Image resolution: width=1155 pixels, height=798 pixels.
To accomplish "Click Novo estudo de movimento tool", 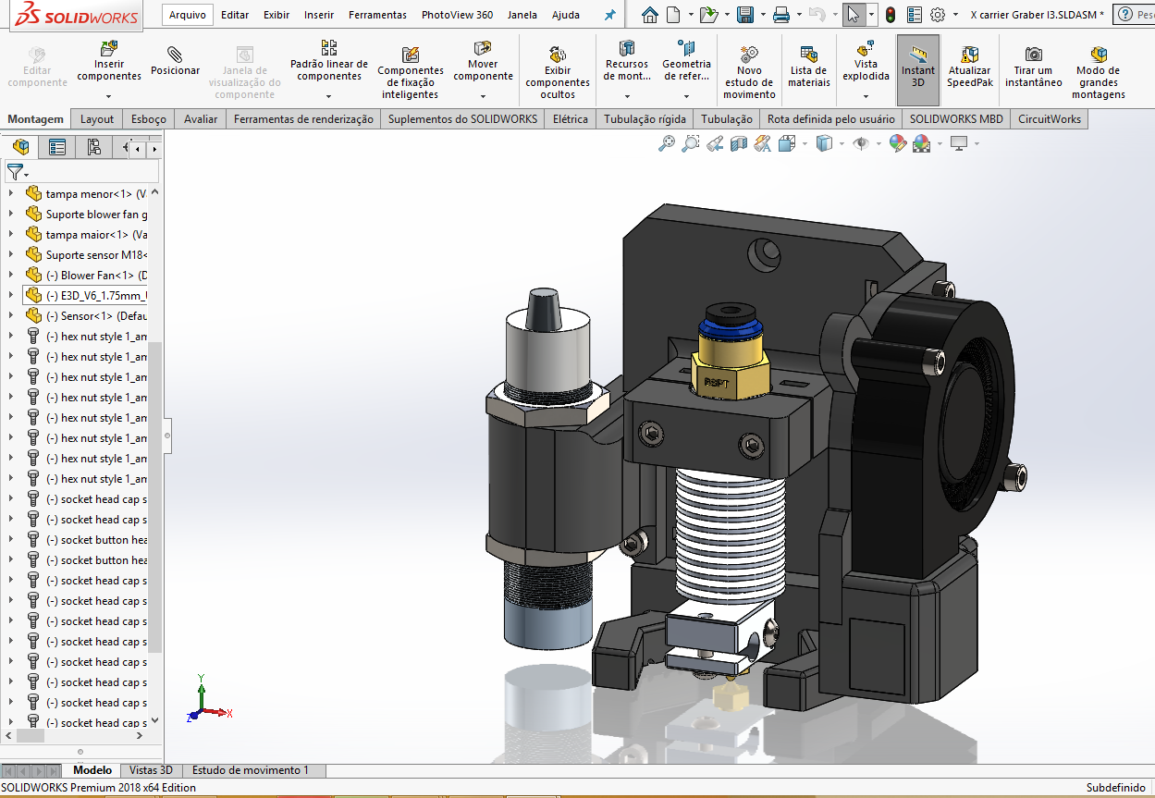I will click(749, 72).
